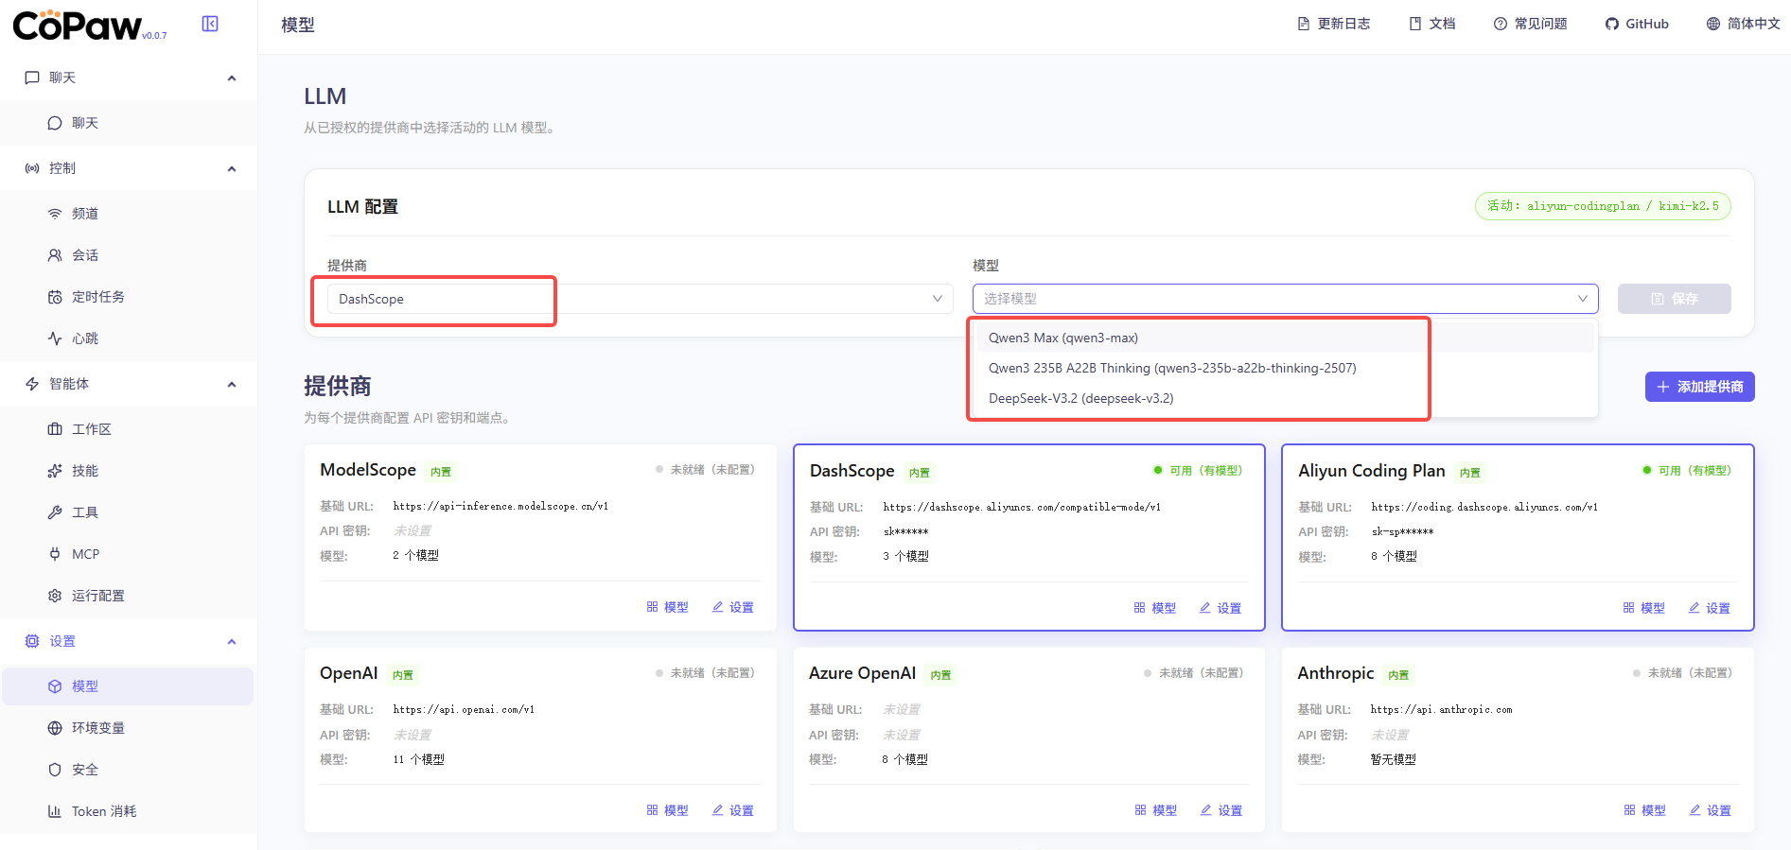The image size is (1791, 850).
Task: Collapse the sidebar with the toggle icon
Action: (210, 24)
